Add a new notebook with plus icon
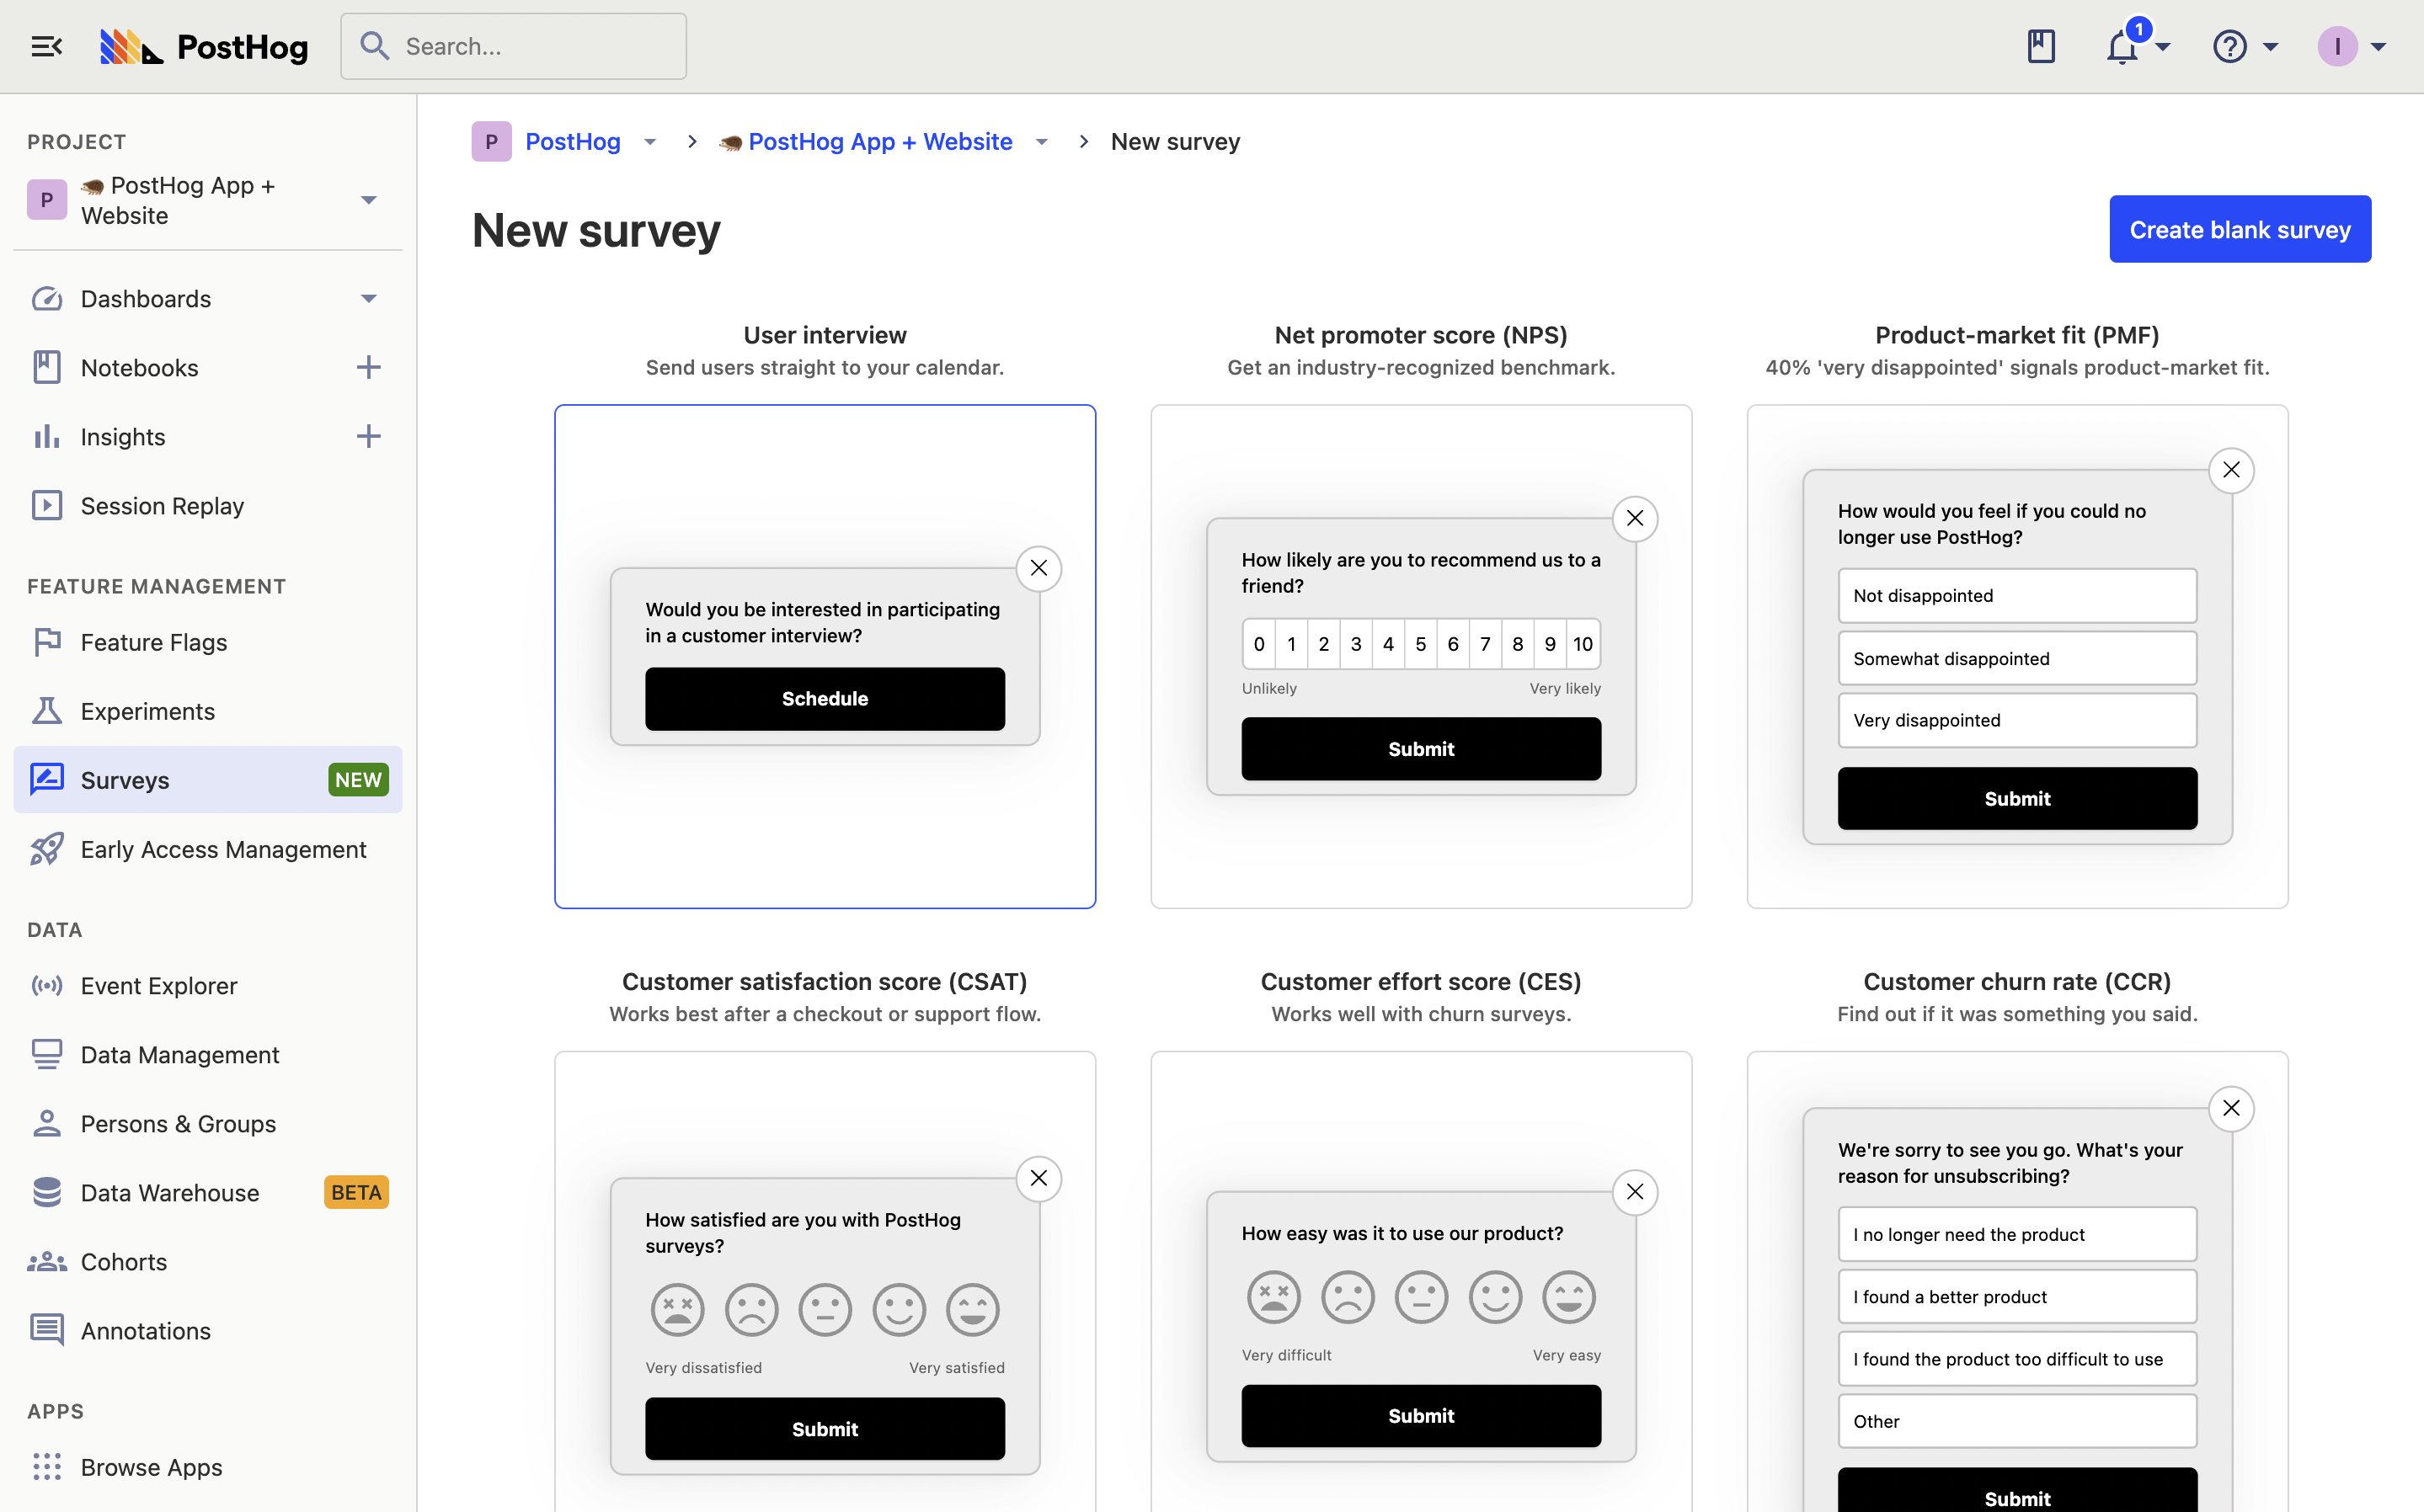 click(x=368, y=367)
